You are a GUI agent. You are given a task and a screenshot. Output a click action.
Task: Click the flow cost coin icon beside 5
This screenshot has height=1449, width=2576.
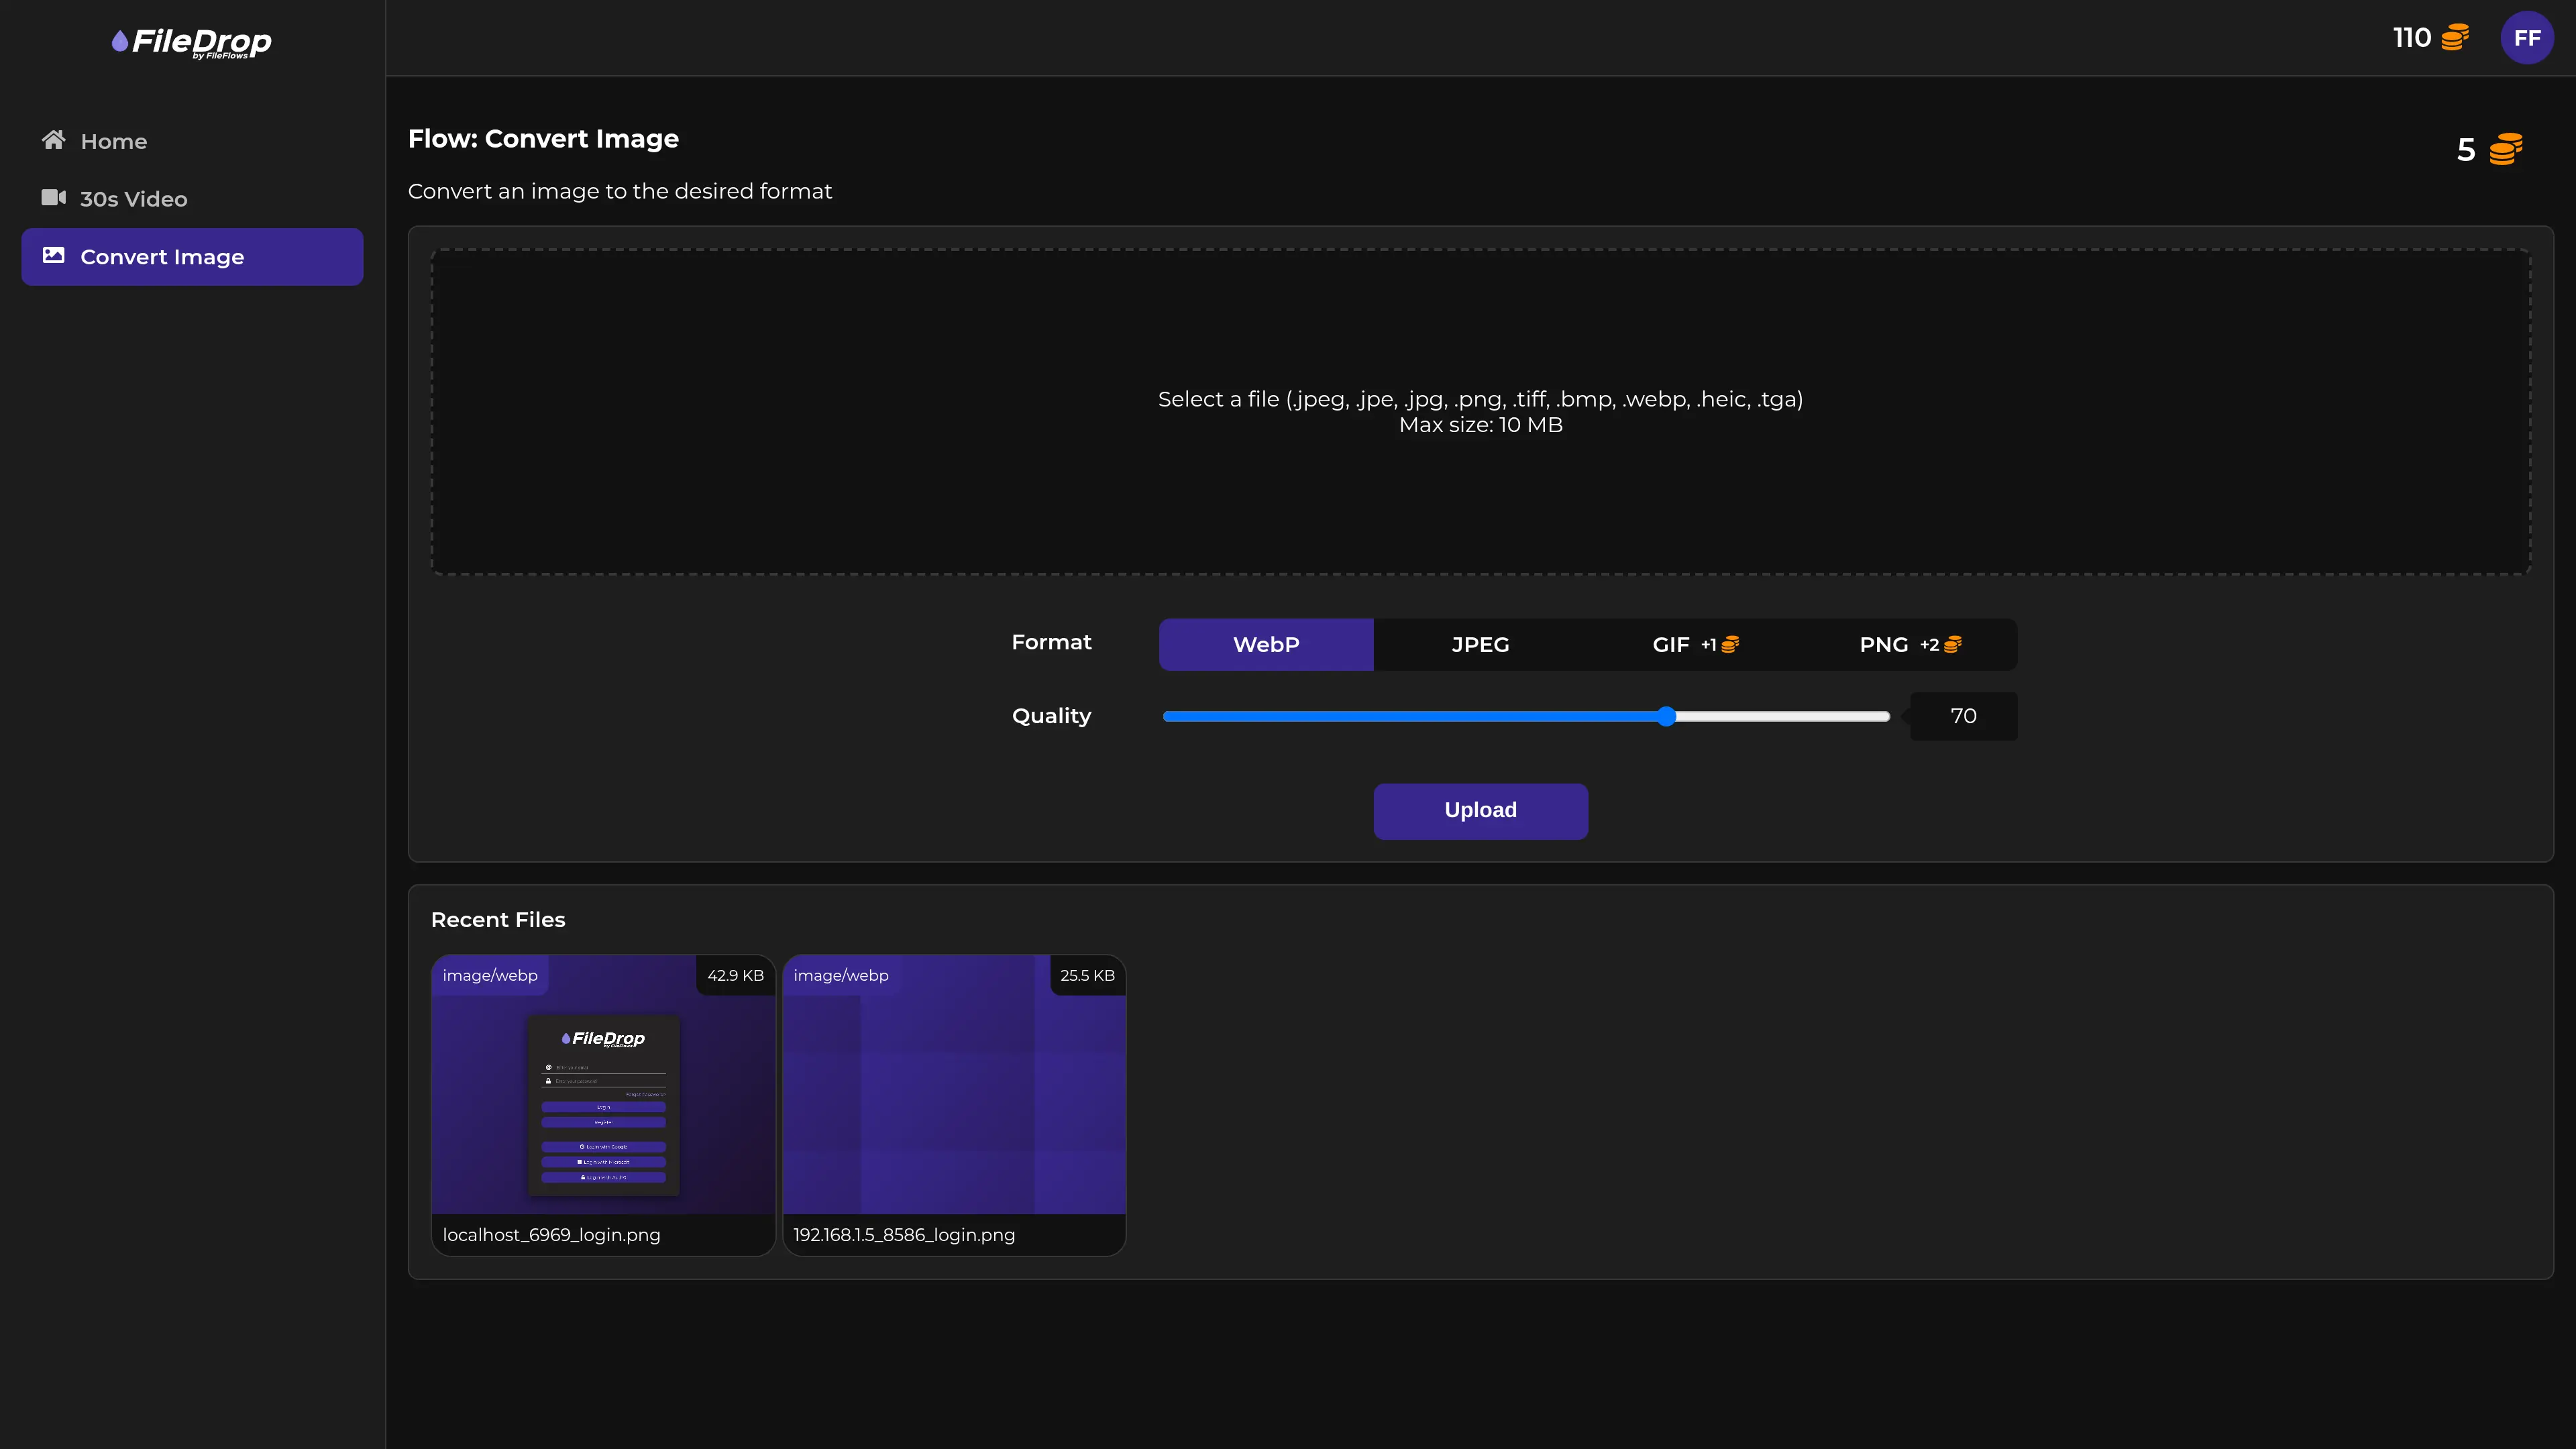2506,149
